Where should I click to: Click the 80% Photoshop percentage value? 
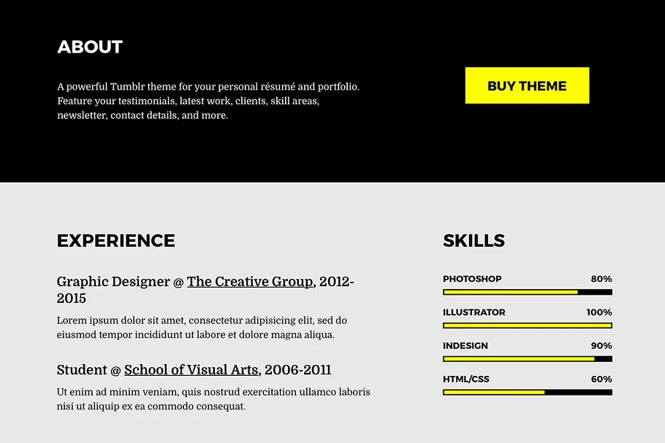601,279
